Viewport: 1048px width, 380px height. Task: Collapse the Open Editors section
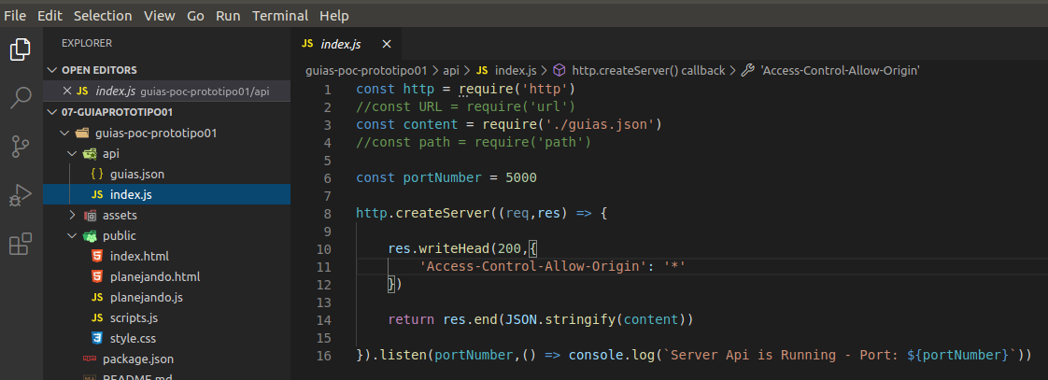(x=53, y=70)
